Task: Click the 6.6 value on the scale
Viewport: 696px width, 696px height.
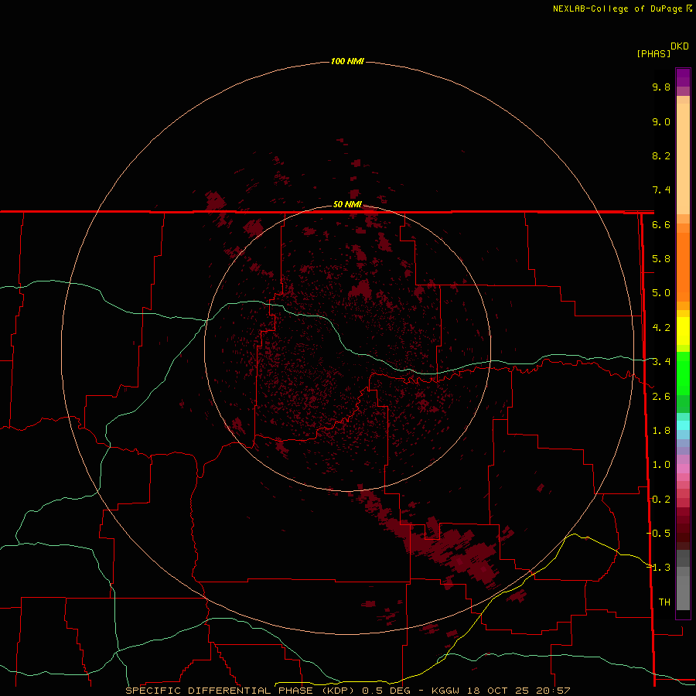Action: pyautogui.click(x=661, y=224)
